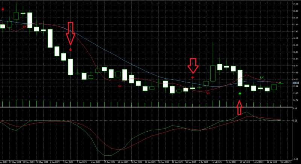Click the red SX label near 4 Jul
Viewport: 301px width, 164px height.
(207, 93)
